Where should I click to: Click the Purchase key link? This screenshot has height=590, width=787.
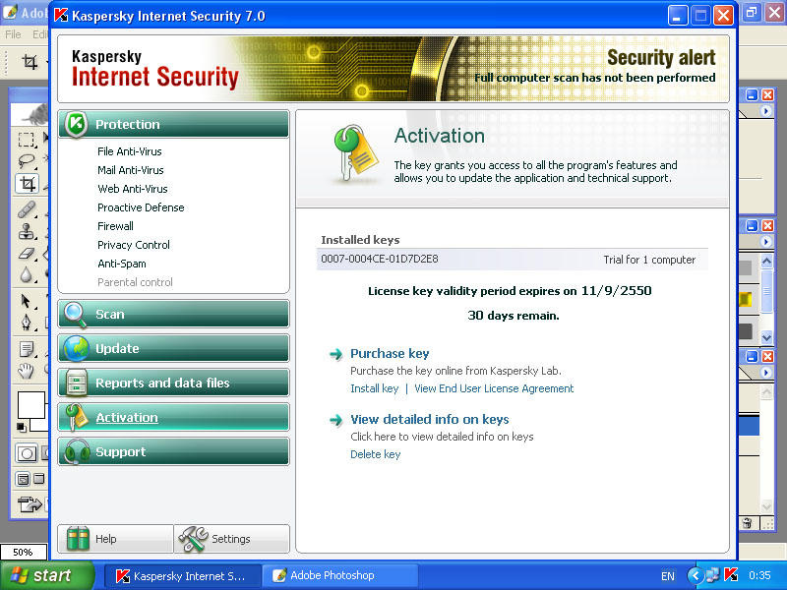[x=390, y=354]
